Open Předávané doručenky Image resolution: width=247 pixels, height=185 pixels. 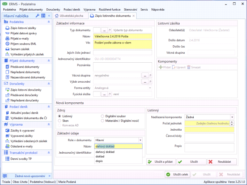click(24, 95)
